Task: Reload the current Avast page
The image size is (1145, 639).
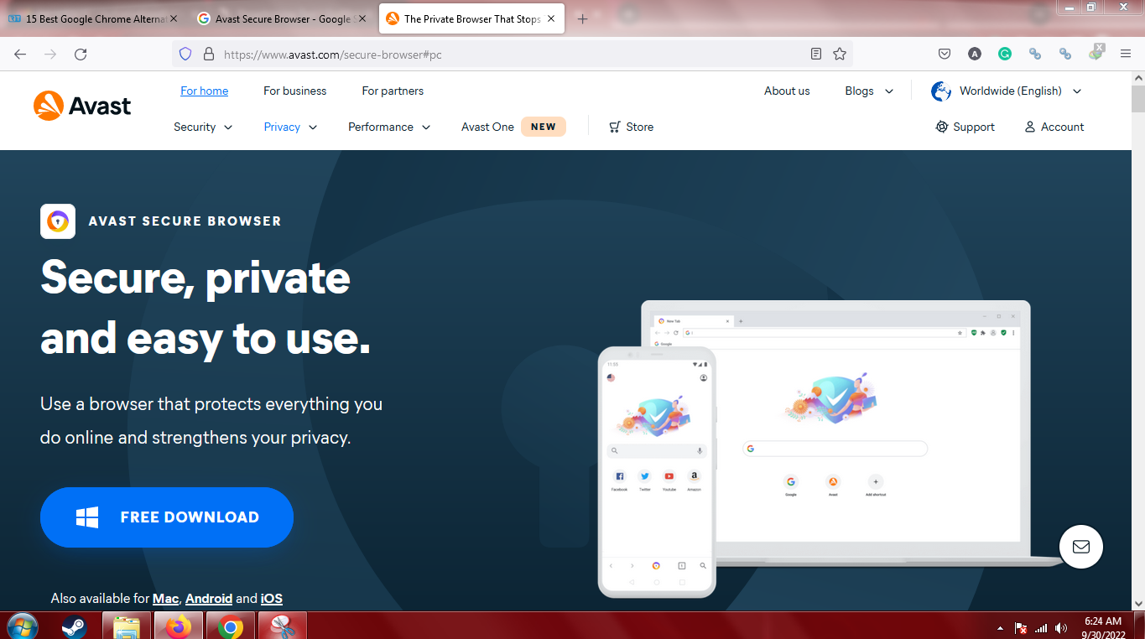Action: 81,54
